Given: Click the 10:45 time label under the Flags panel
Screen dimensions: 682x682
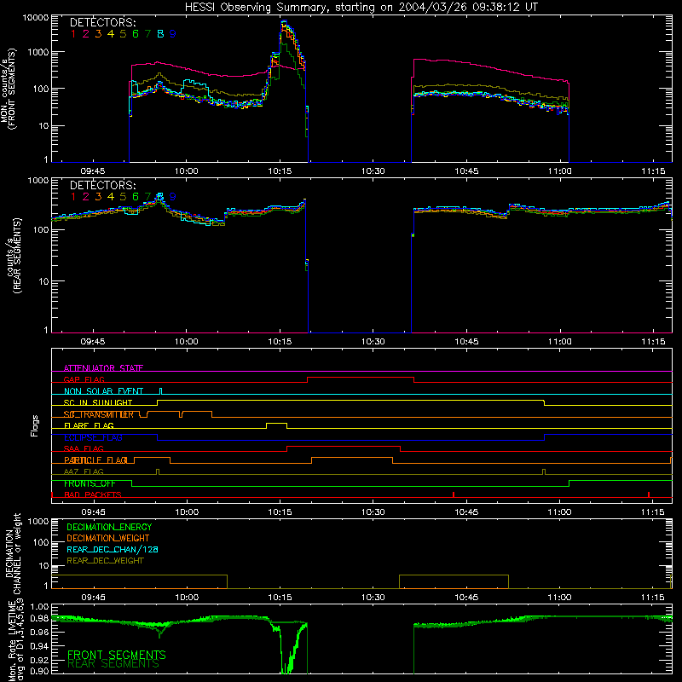Looking at the screenshot, I should pos(466,512).
